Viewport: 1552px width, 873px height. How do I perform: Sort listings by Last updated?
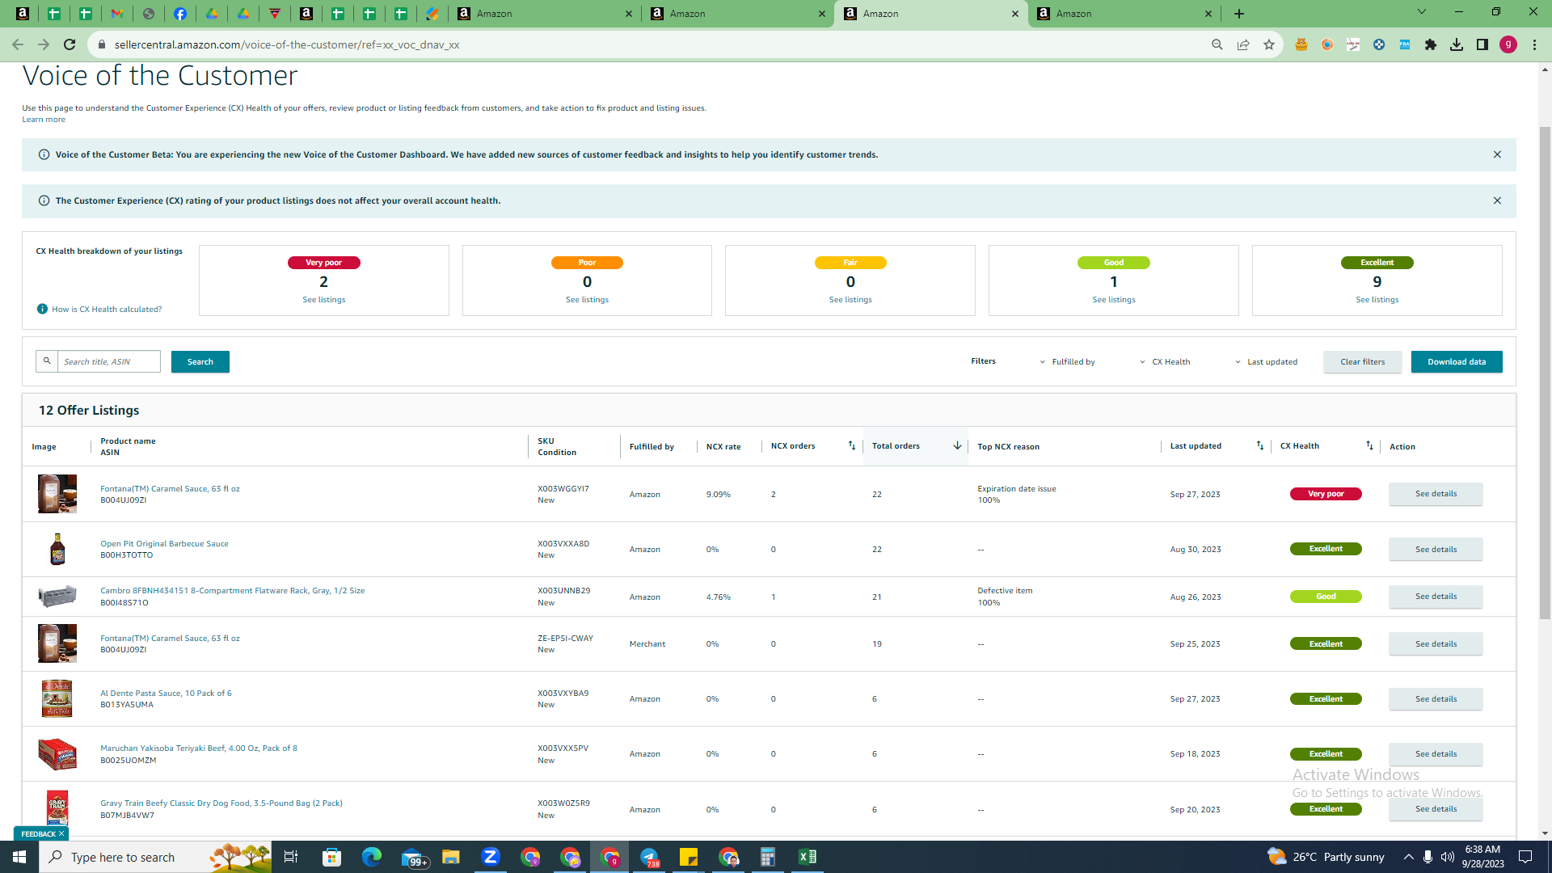tap(1259, 445)
